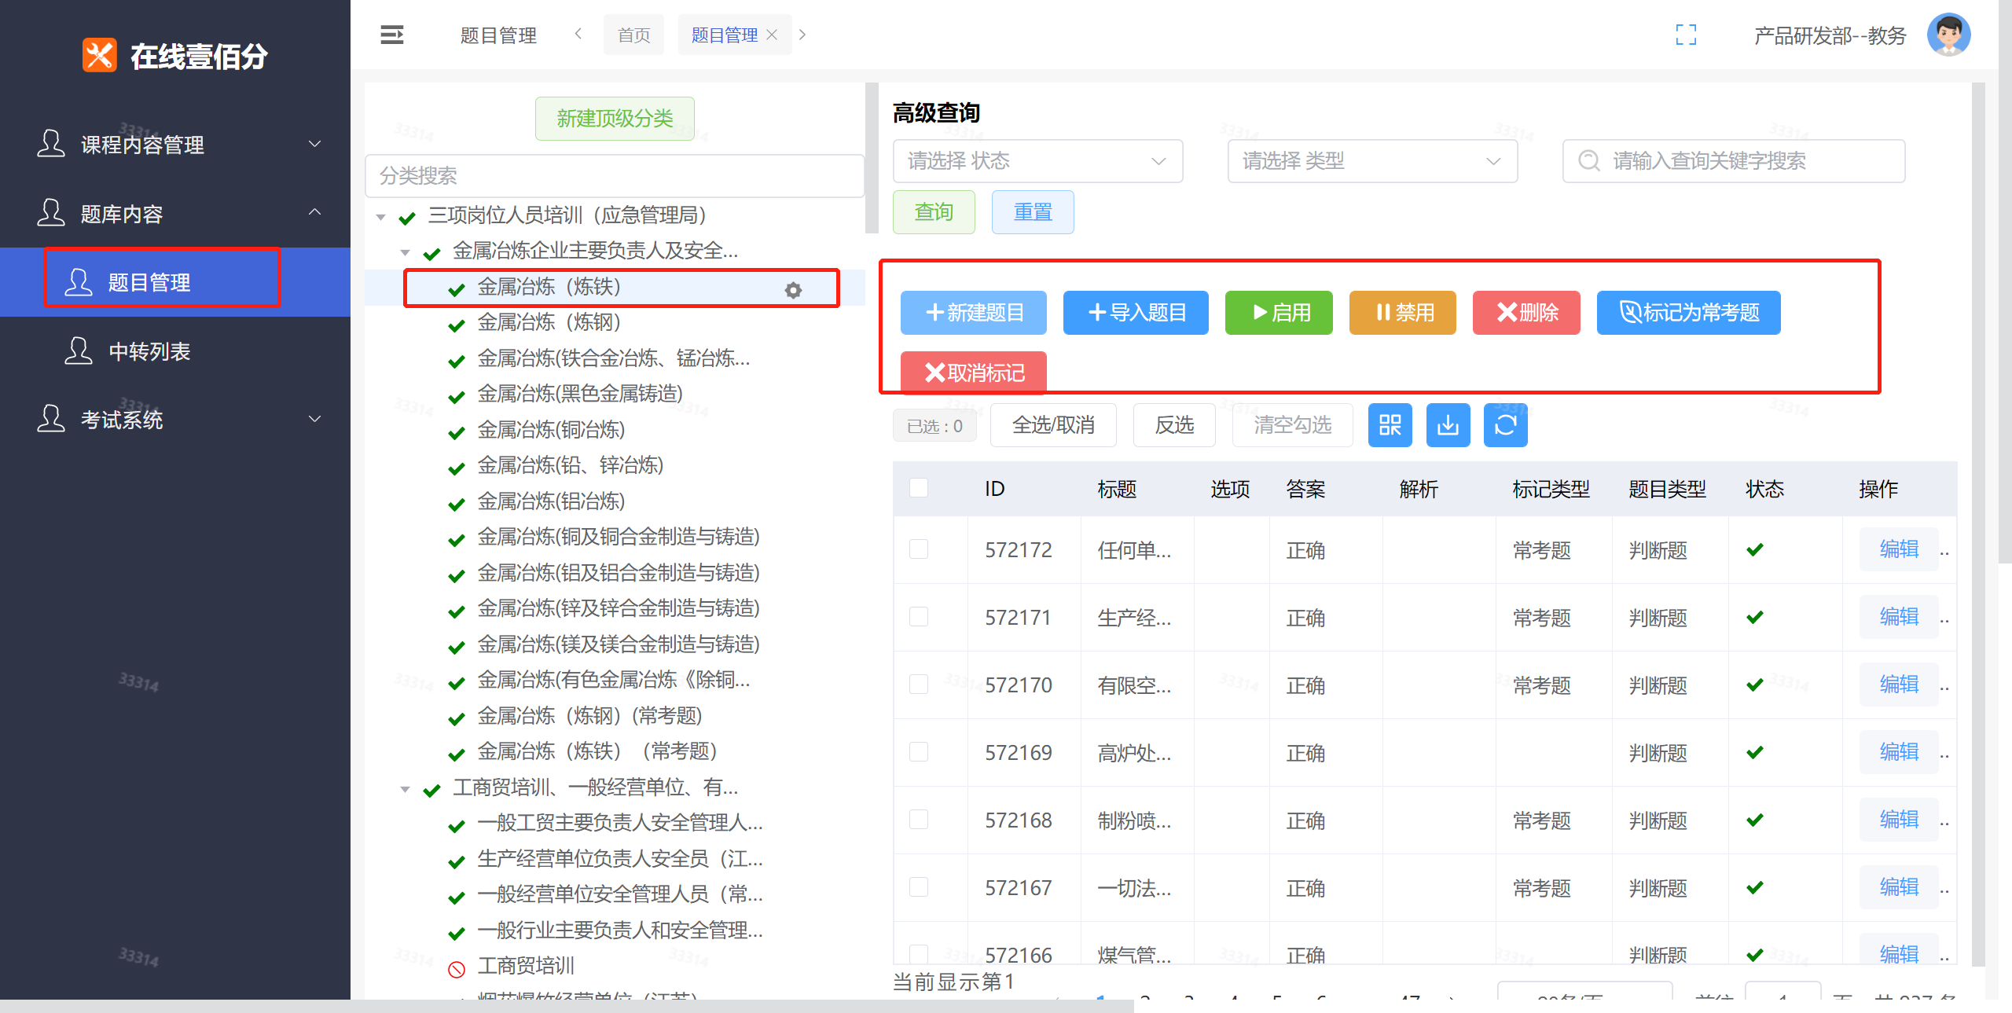This screenshot has width=2012, height=1013.
Task: Open the user avatar profile menu
Action: [x=1948, y=35]
